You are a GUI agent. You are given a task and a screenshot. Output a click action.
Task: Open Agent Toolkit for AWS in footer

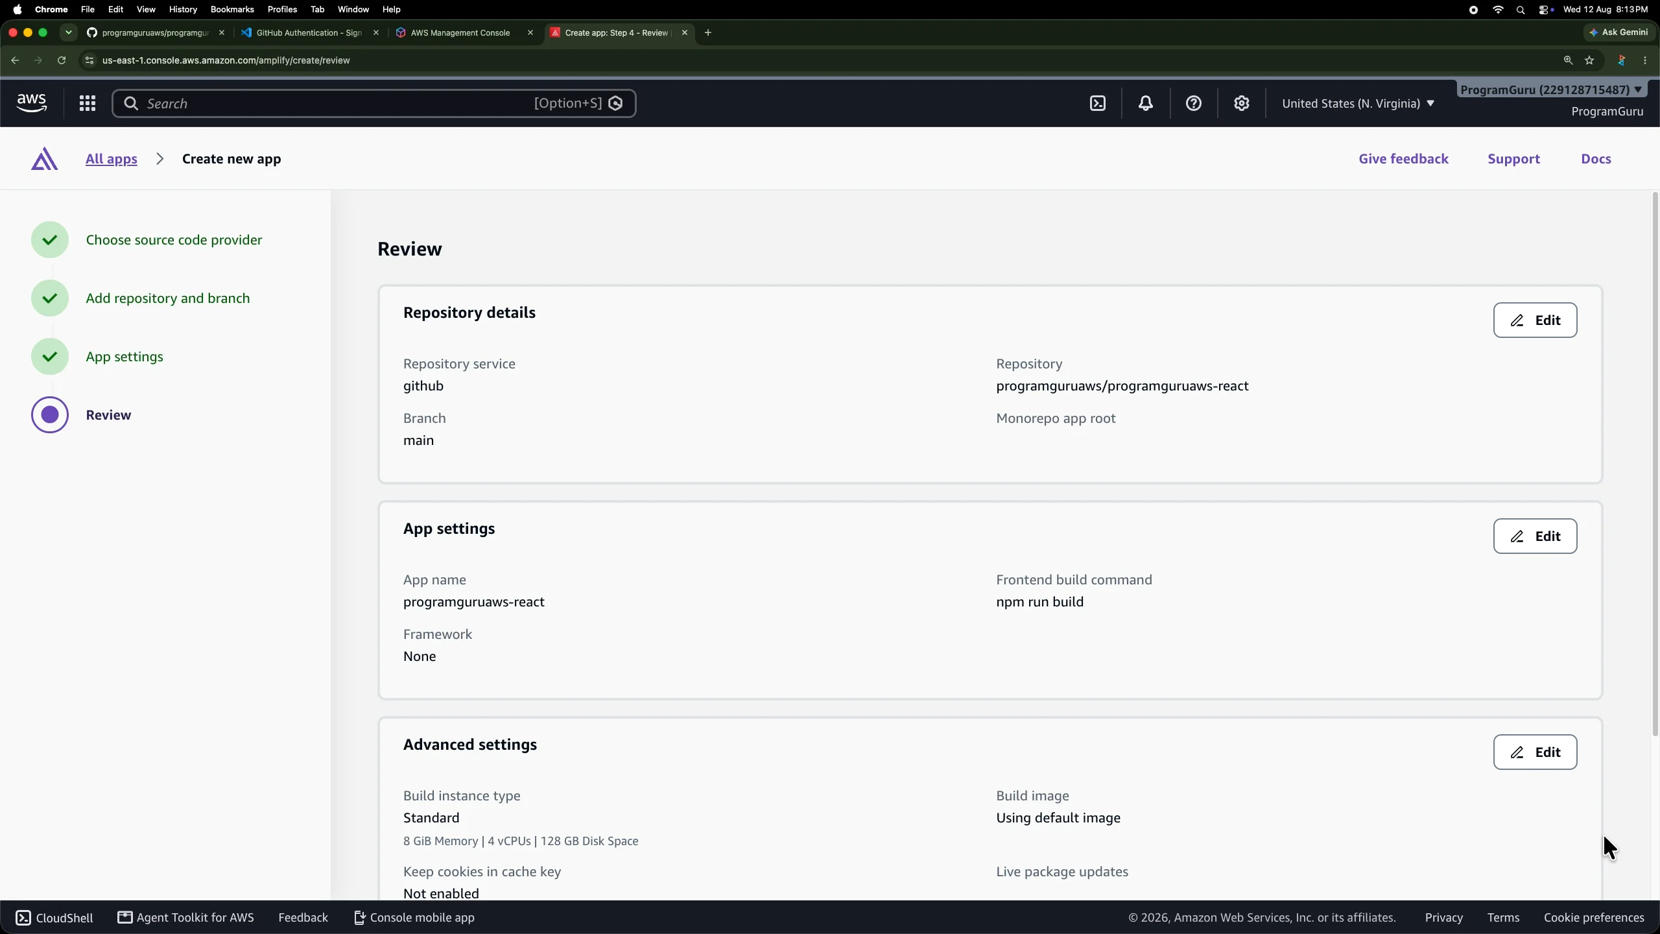185,918
